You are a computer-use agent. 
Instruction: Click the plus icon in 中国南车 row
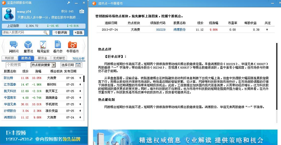(x=80, y=98)
